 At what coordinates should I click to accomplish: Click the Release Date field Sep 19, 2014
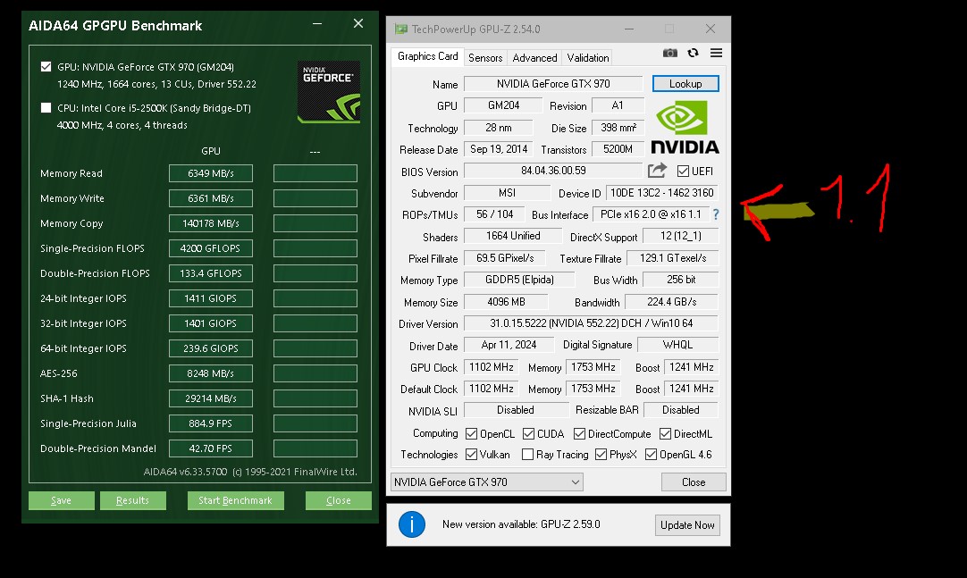point(499,149)
